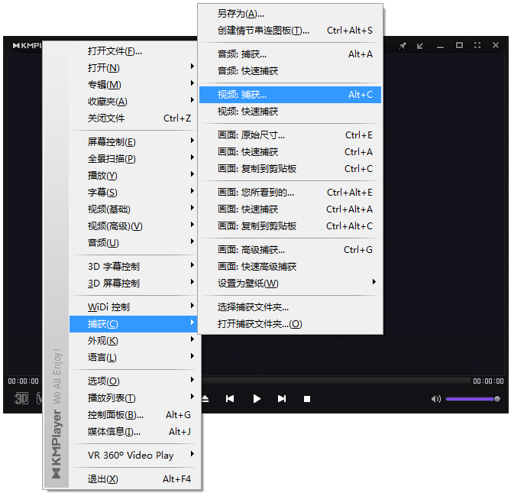Screen dimensions: 511x493
Task: Open the 语言(L) submenu
Action: pos(134,358)
